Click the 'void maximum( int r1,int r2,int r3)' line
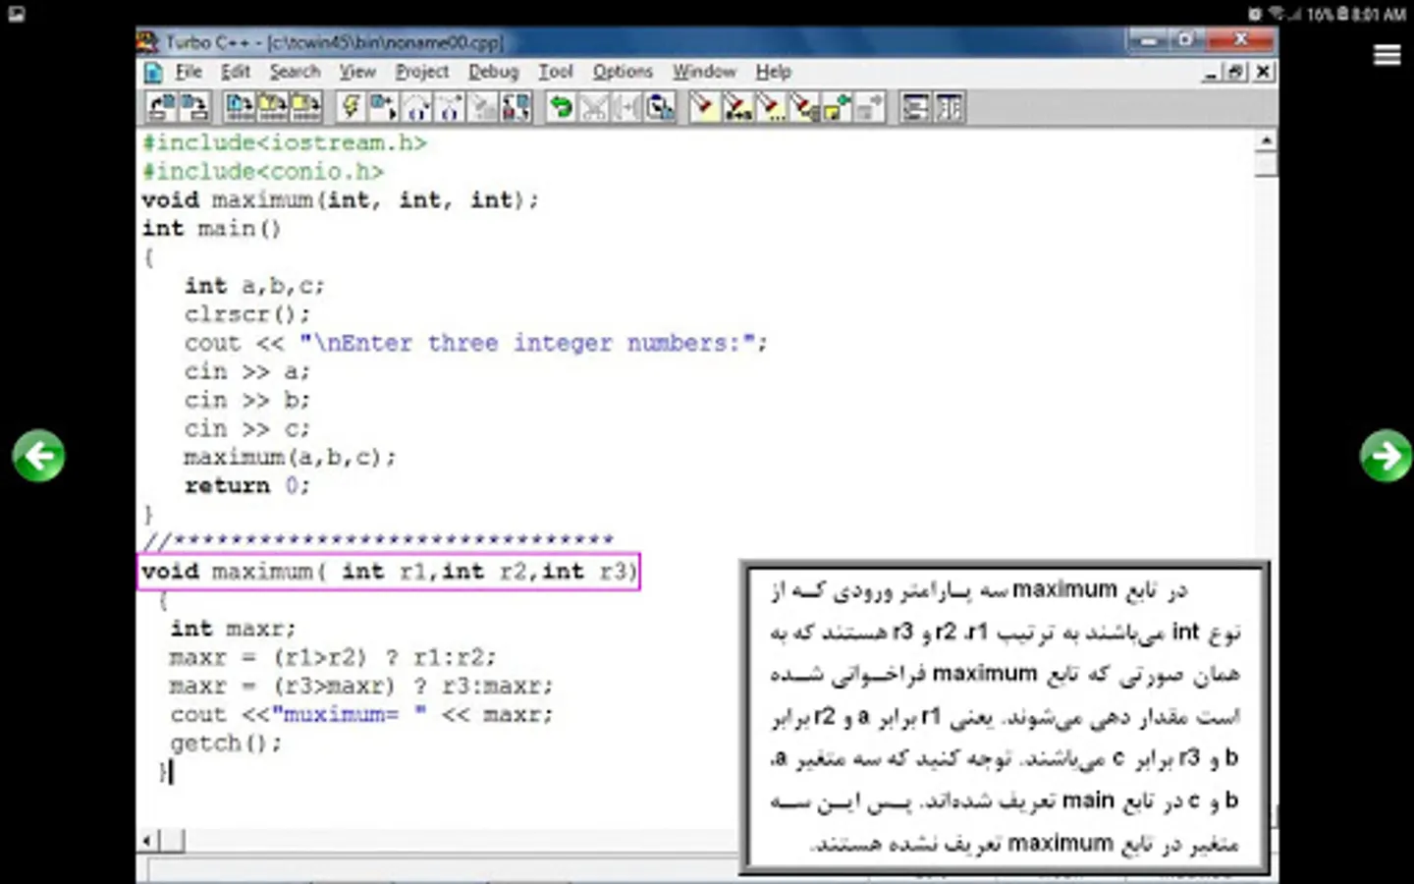 coord(389,571)
